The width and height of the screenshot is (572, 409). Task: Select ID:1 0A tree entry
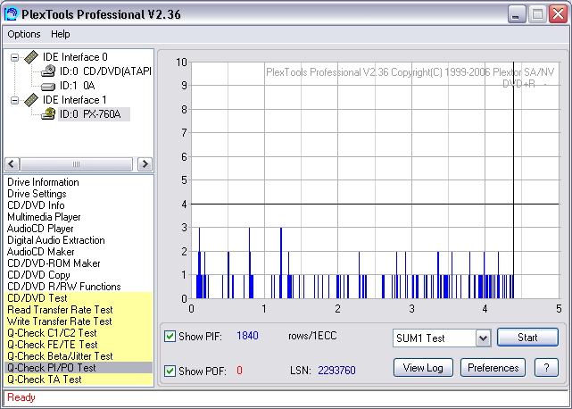click(x=77, y=86)
